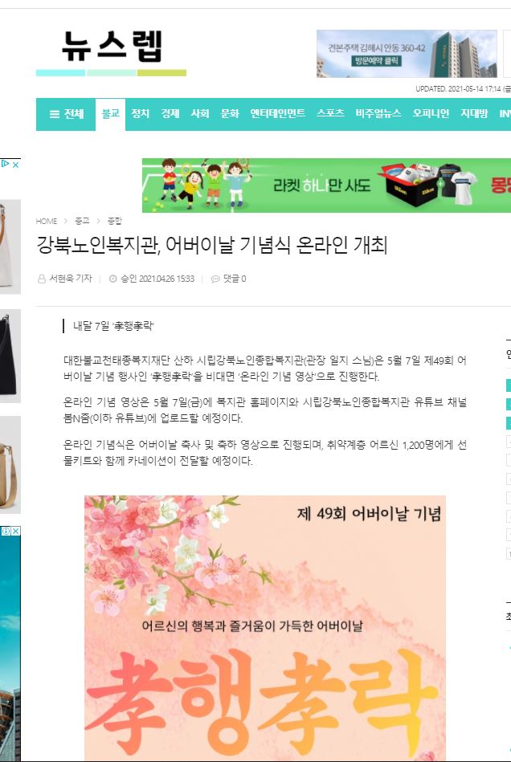Screen dimensions: 511x762
Task: Close the left sidebar ad with X icon
Action: (15, 165)
